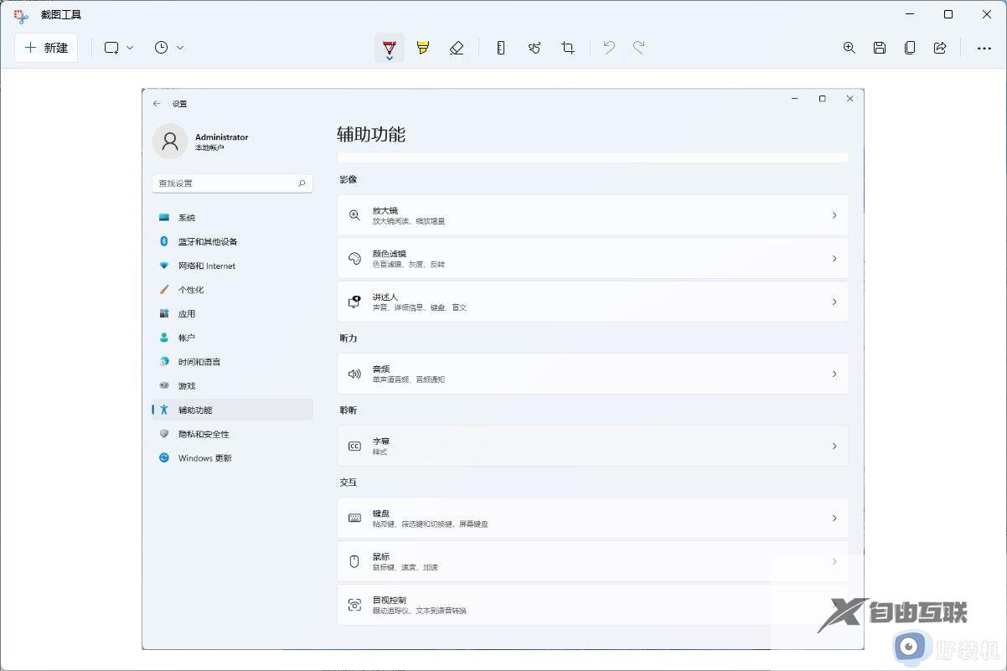Share the screenshot
1007x671 pixels.
(x=940, y=48)
